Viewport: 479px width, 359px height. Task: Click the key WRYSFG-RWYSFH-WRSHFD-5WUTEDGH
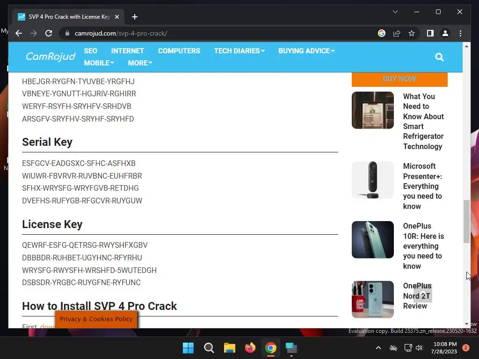(89, 270)
